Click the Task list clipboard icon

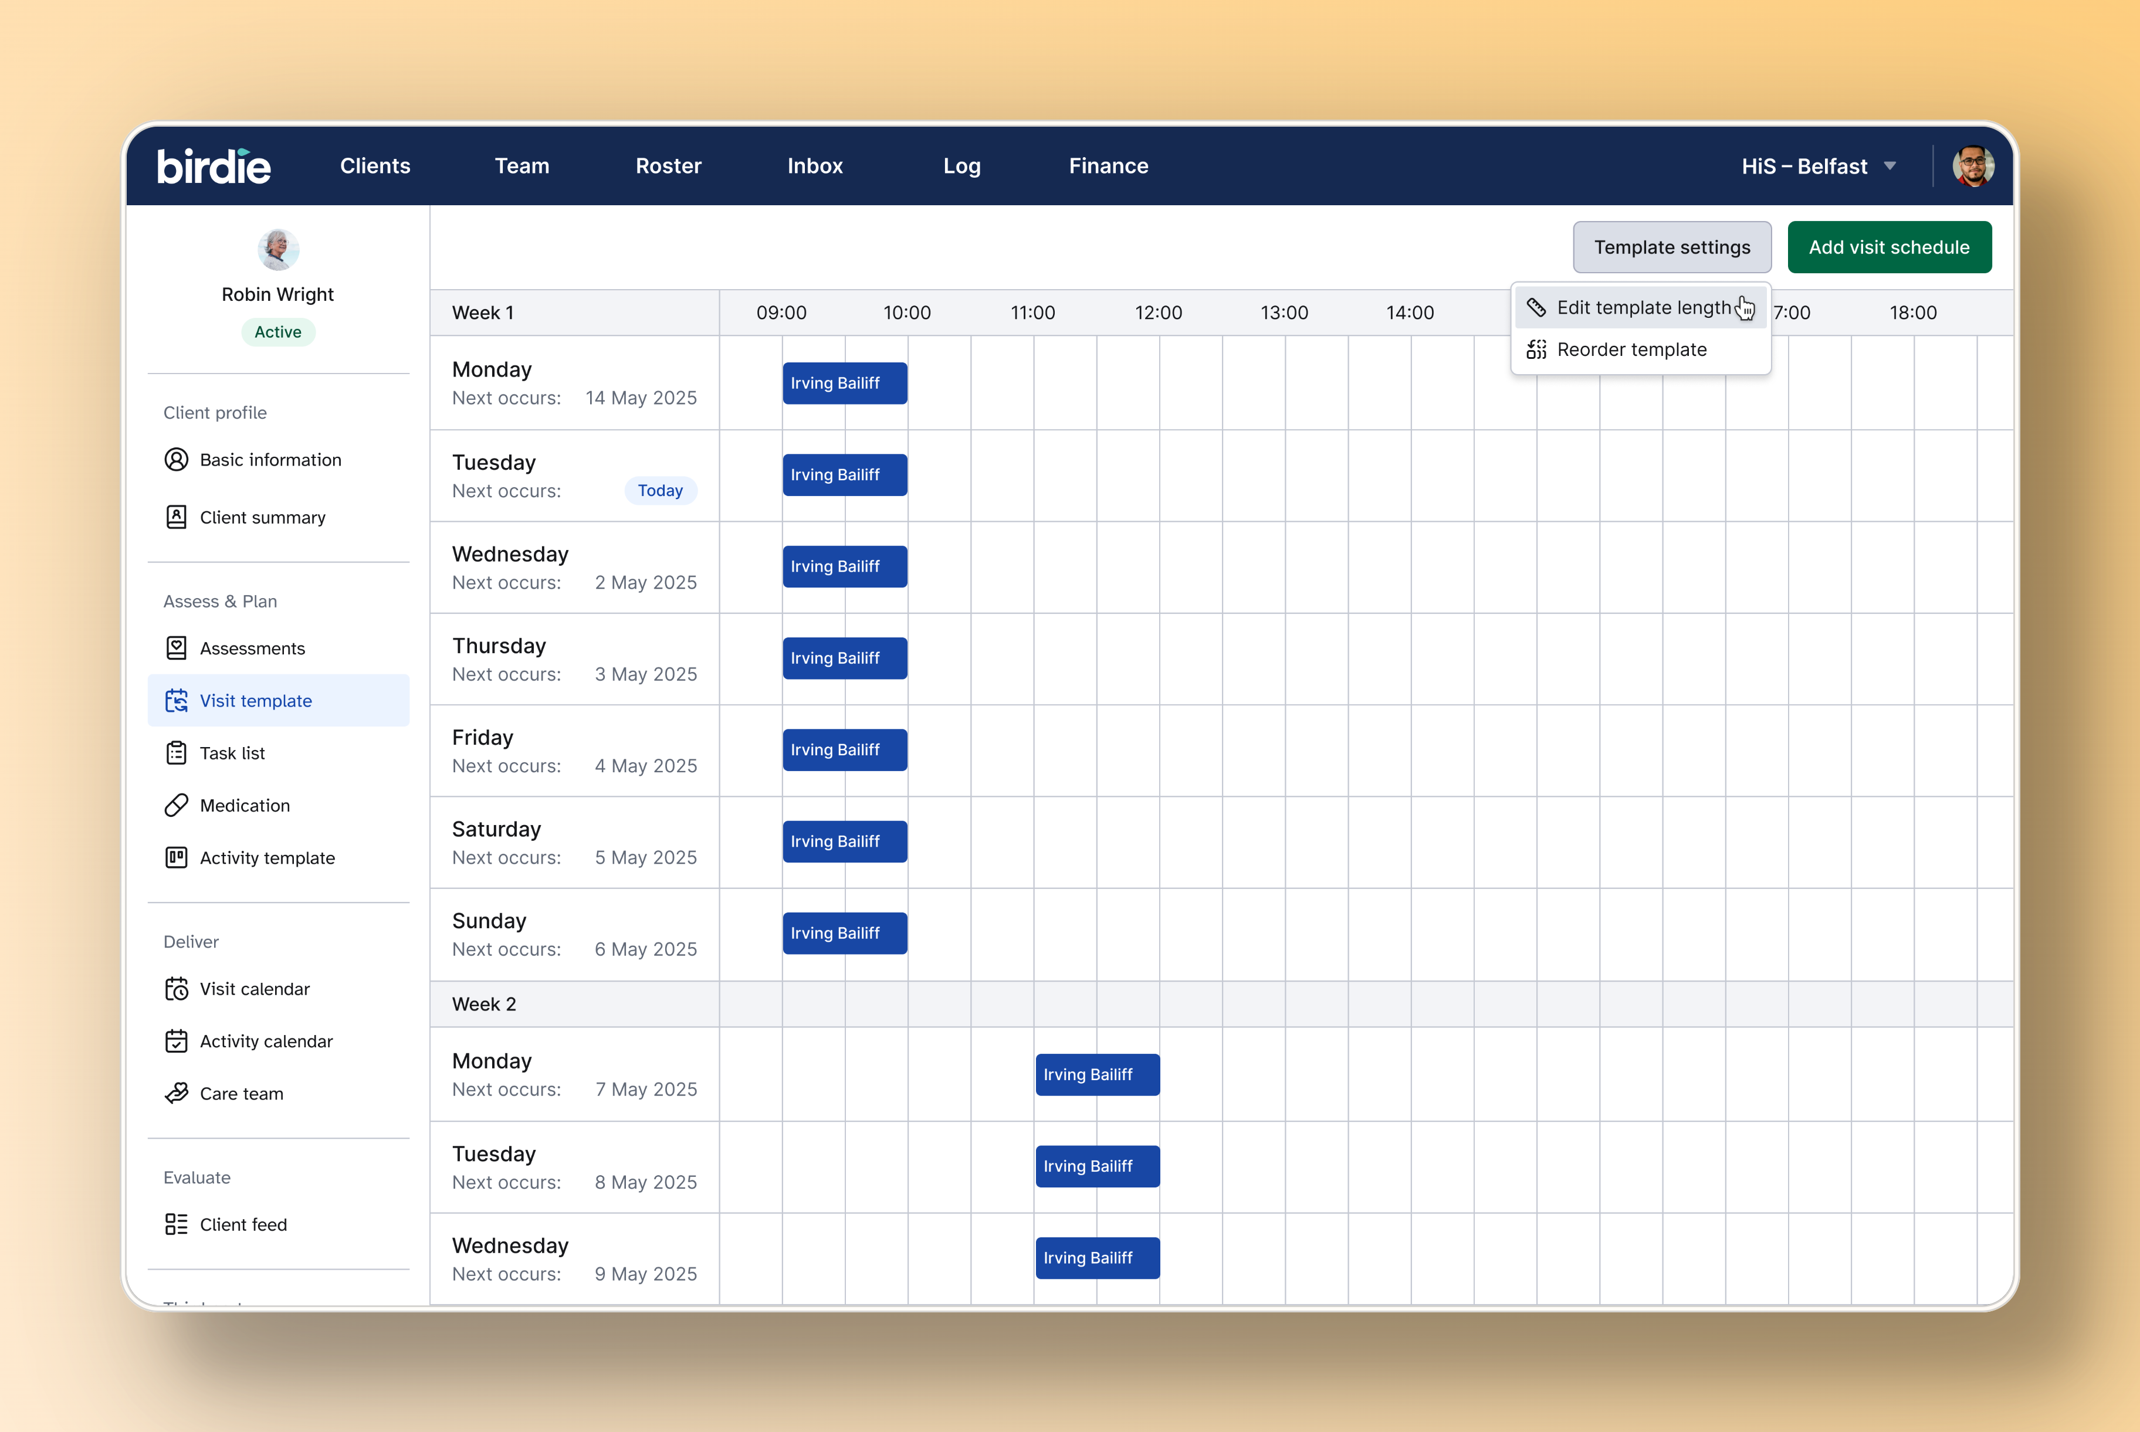point(176,754)
